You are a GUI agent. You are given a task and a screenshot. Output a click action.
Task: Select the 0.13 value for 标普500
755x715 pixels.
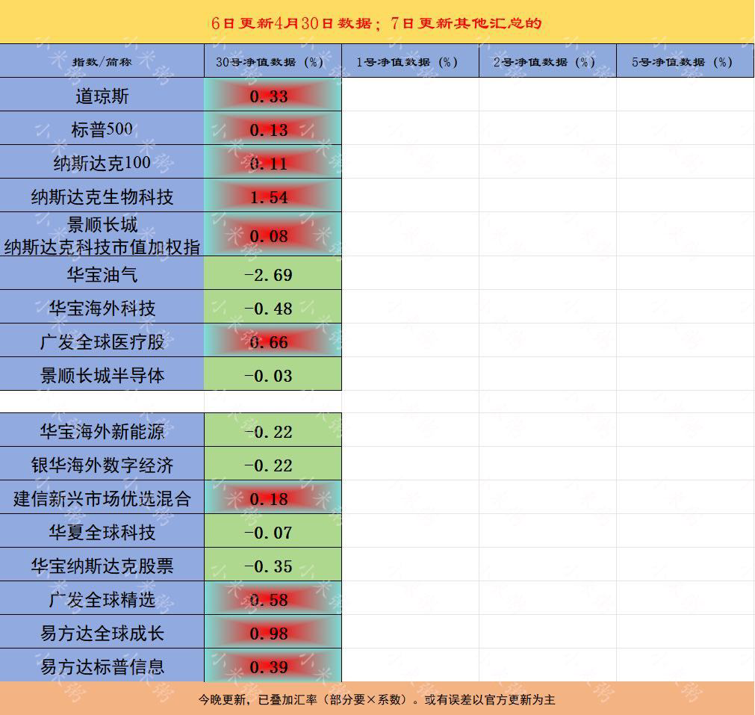click(x=273, y=129)
